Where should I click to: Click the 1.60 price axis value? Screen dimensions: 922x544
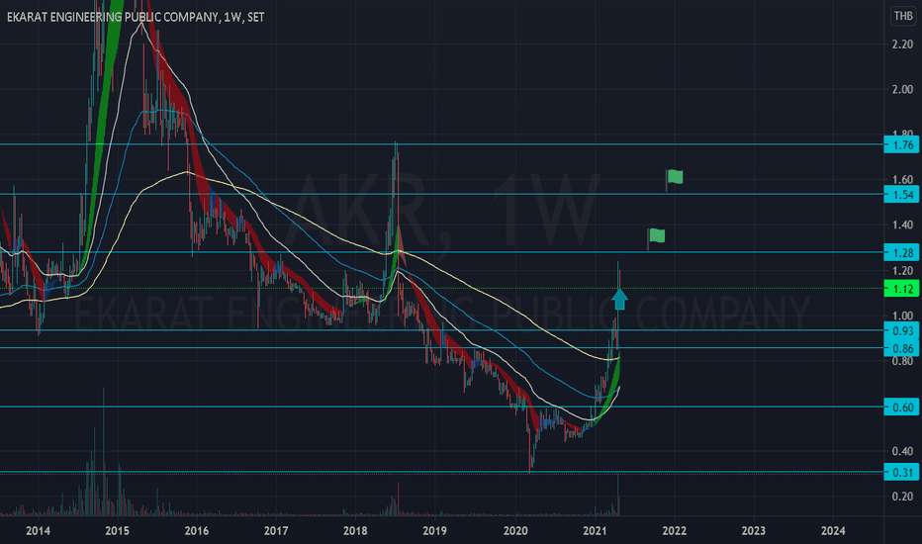[902, 179]
